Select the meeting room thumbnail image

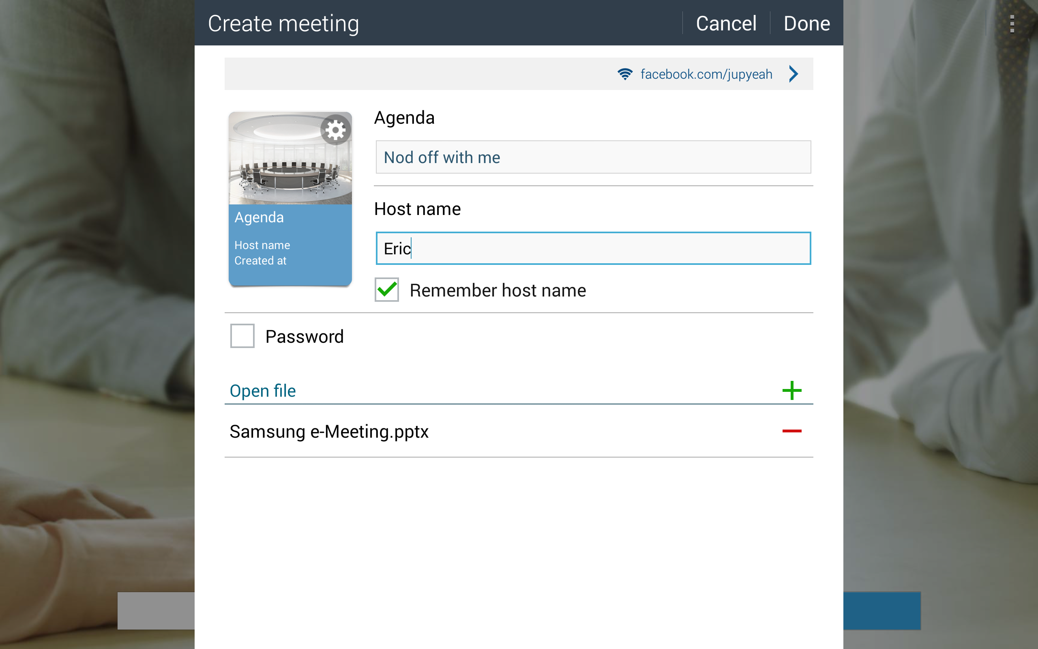point(290,158)
